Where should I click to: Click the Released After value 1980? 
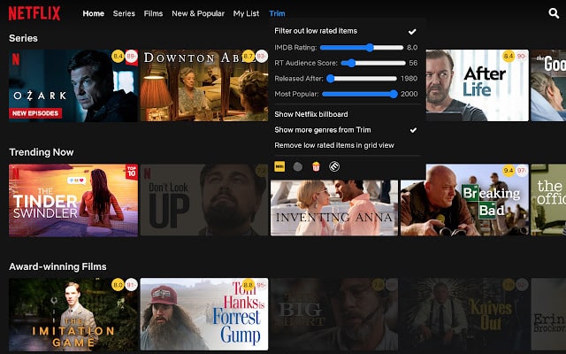tap(409, 79)
